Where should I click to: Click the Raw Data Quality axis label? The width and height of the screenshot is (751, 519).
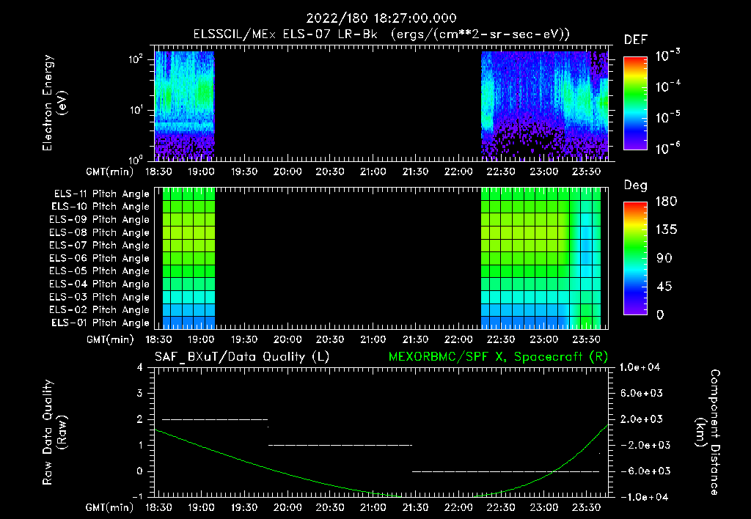[54, 432]
